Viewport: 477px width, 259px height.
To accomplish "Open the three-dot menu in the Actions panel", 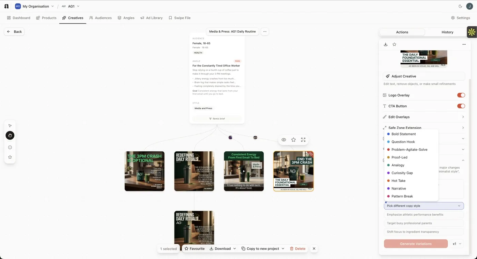I will (464, 44).
